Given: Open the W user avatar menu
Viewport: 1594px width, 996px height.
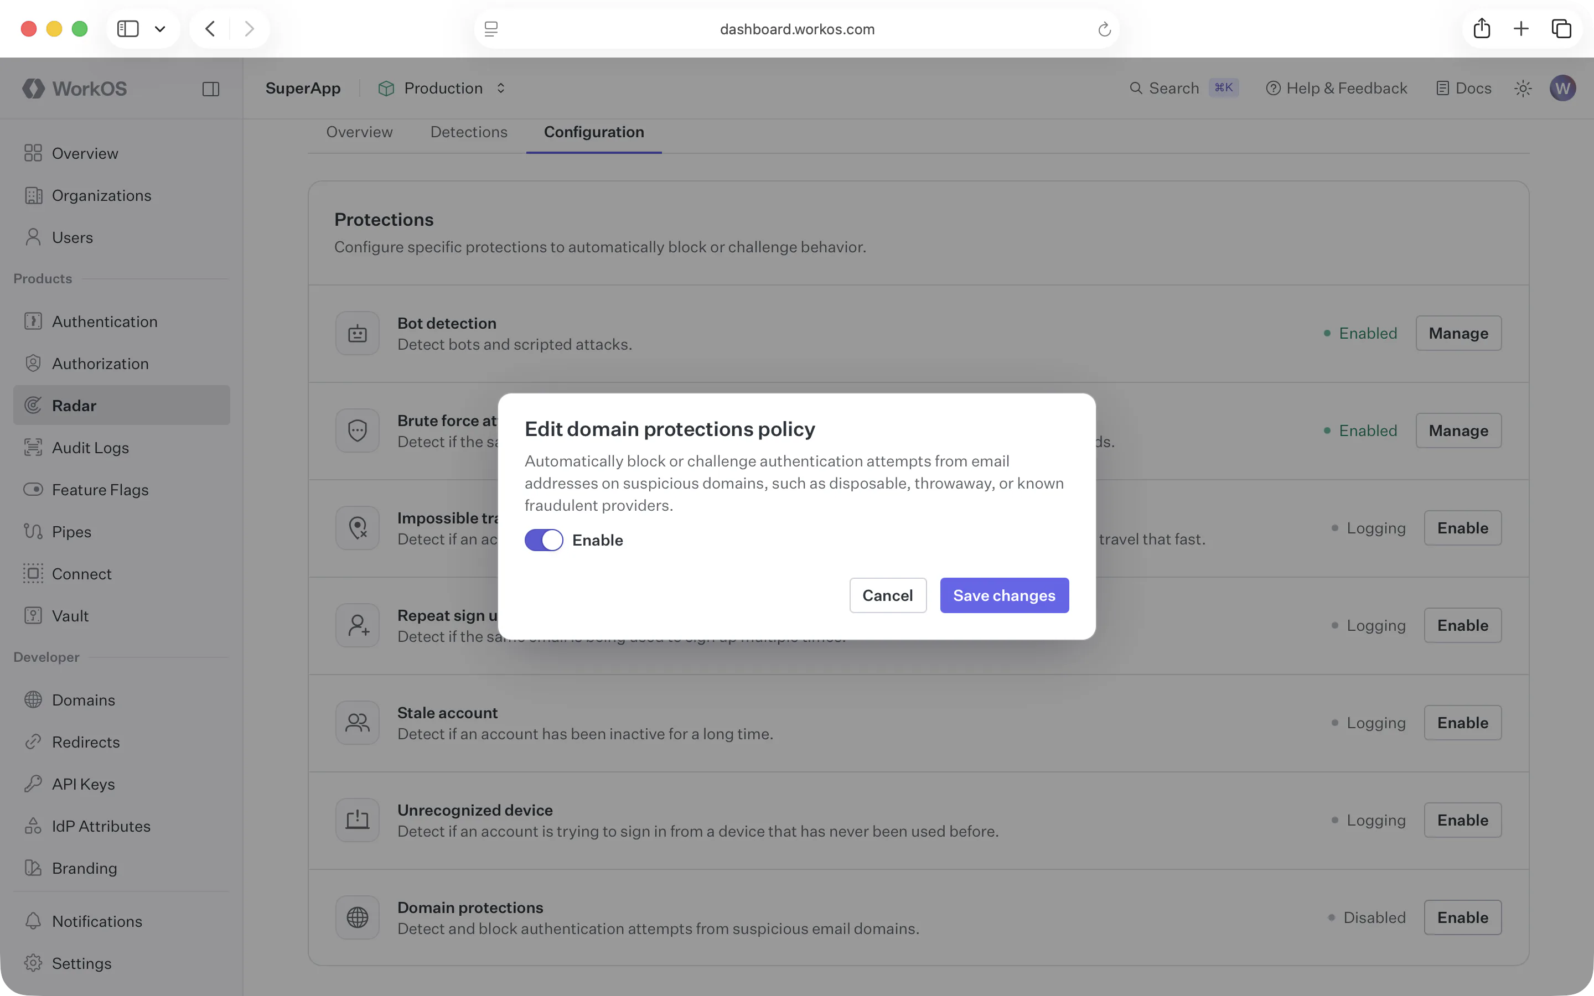Looking at the screenshot, I should point(1562,89).
